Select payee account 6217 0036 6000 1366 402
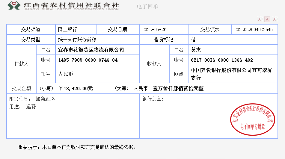The height and width of the screenshot is (159, 285). coord(222,60)
